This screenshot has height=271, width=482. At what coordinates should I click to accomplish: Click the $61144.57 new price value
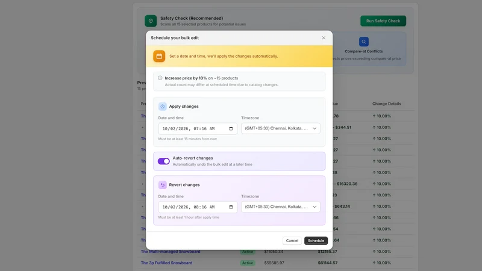(327, 263)
